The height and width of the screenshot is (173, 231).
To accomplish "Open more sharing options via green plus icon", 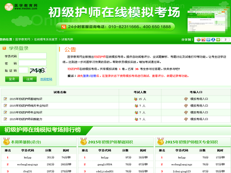I will point(218,40).
